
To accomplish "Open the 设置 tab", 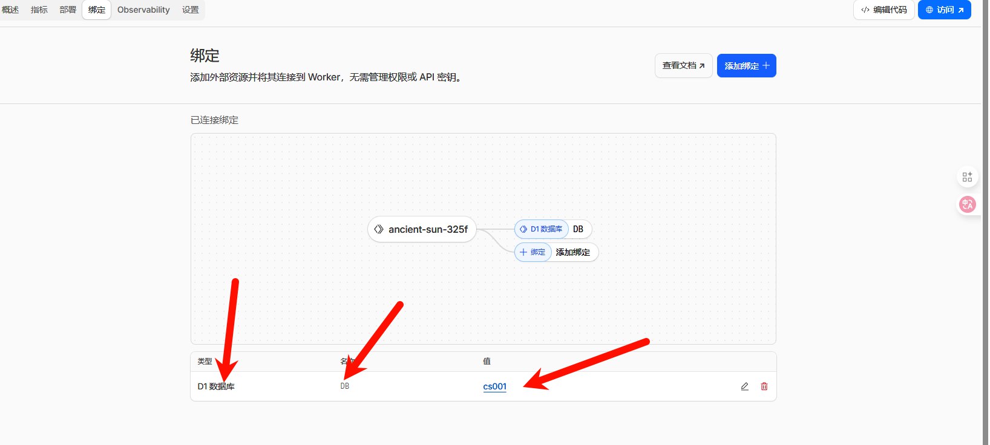I will (x=191, y=10).
